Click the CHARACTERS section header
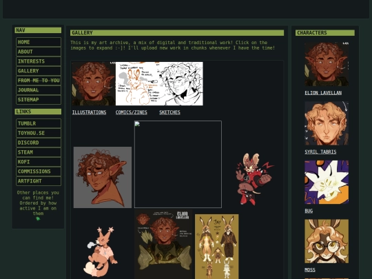The width and height of the screenshot is (372, 279). pos(325,33)
